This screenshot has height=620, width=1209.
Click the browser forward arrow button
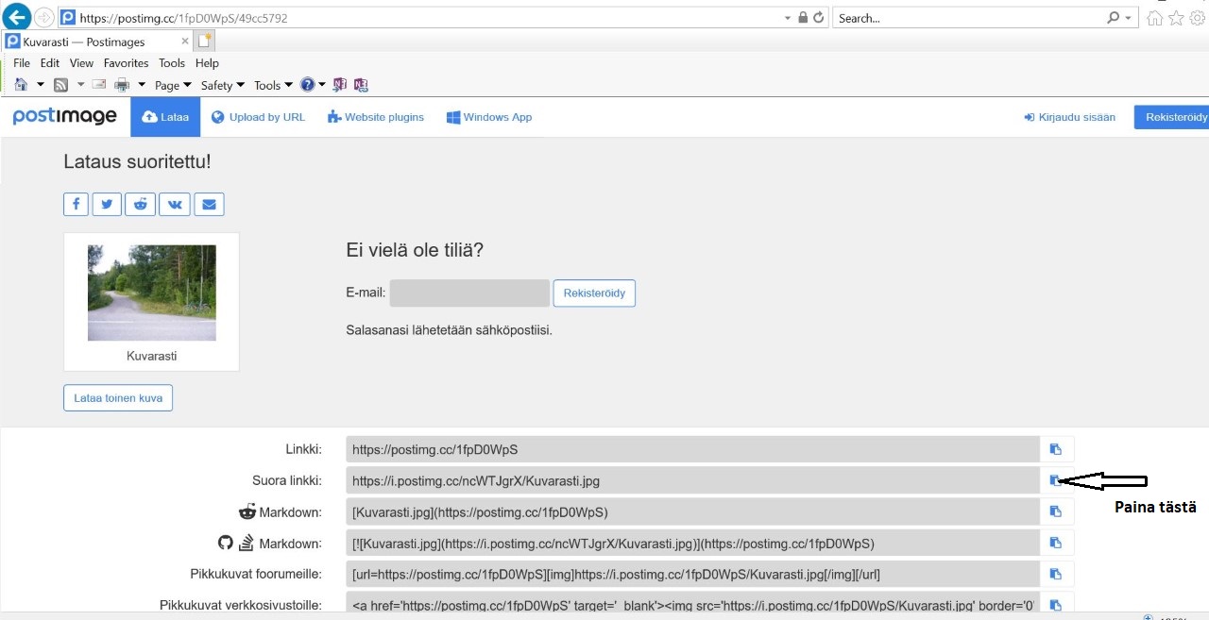44,18
